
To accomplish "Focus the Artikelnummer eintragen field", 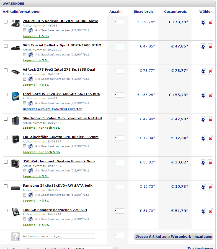I will (59, 236).
